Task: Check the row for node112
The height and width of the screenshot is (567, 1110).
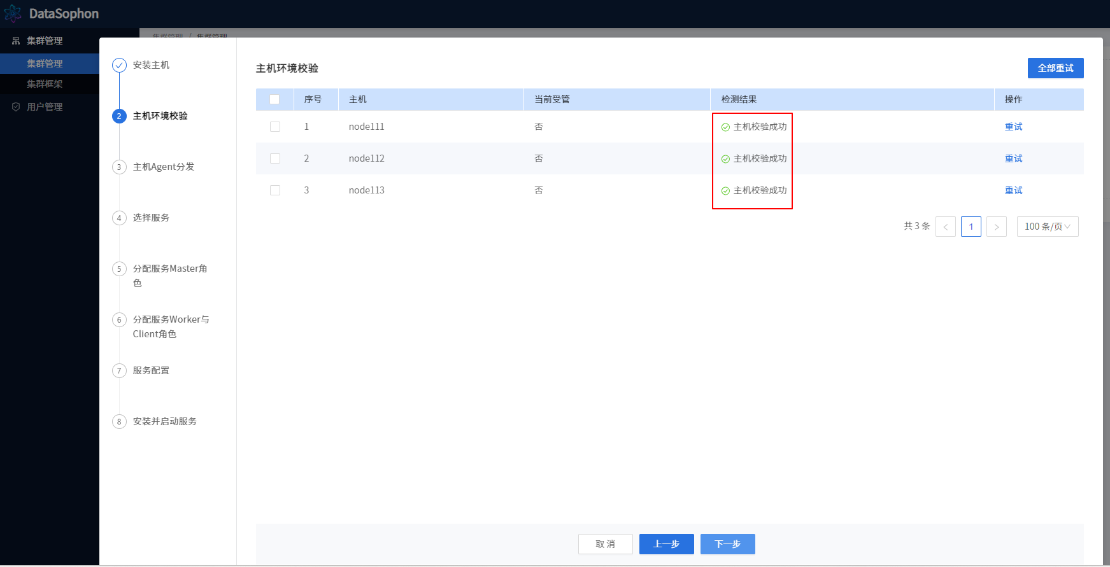Action: coord(275,158)
